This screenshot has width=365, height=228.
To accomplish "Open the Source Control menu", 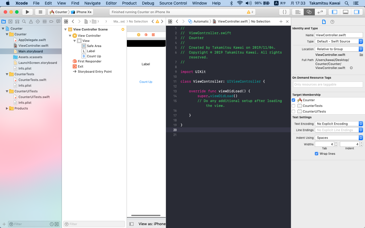I will point(173,3).
